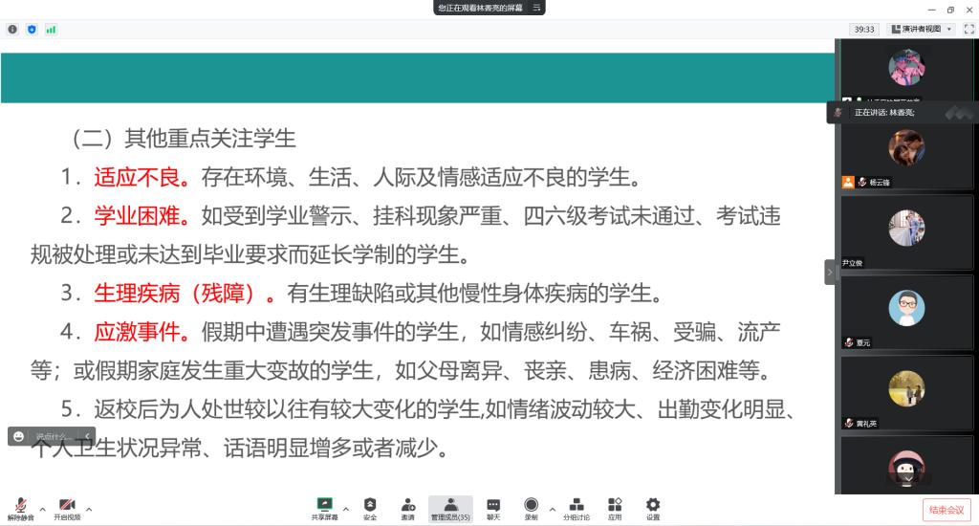Start screen sharing (共享屏幕)

click(x=324, y=508)
